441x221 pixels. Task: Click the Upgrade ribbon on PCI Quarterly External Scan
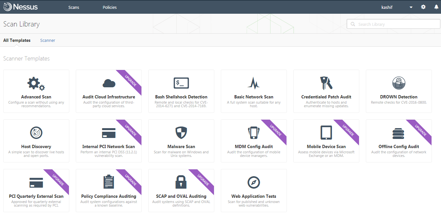pos(58,180)
